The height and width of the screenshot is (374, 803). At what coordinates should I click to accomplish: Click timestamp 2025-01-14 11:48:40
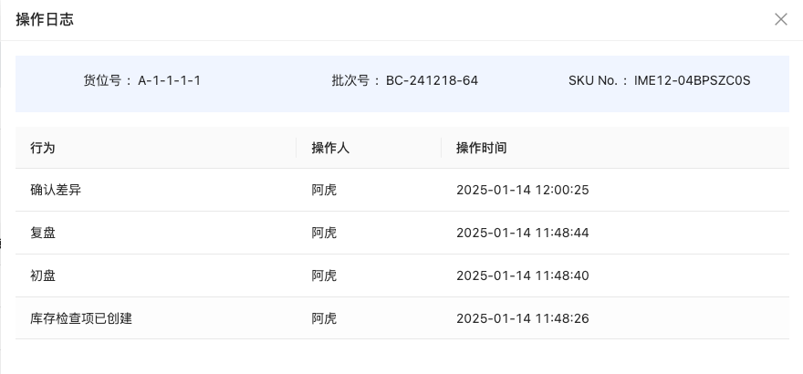523,275
